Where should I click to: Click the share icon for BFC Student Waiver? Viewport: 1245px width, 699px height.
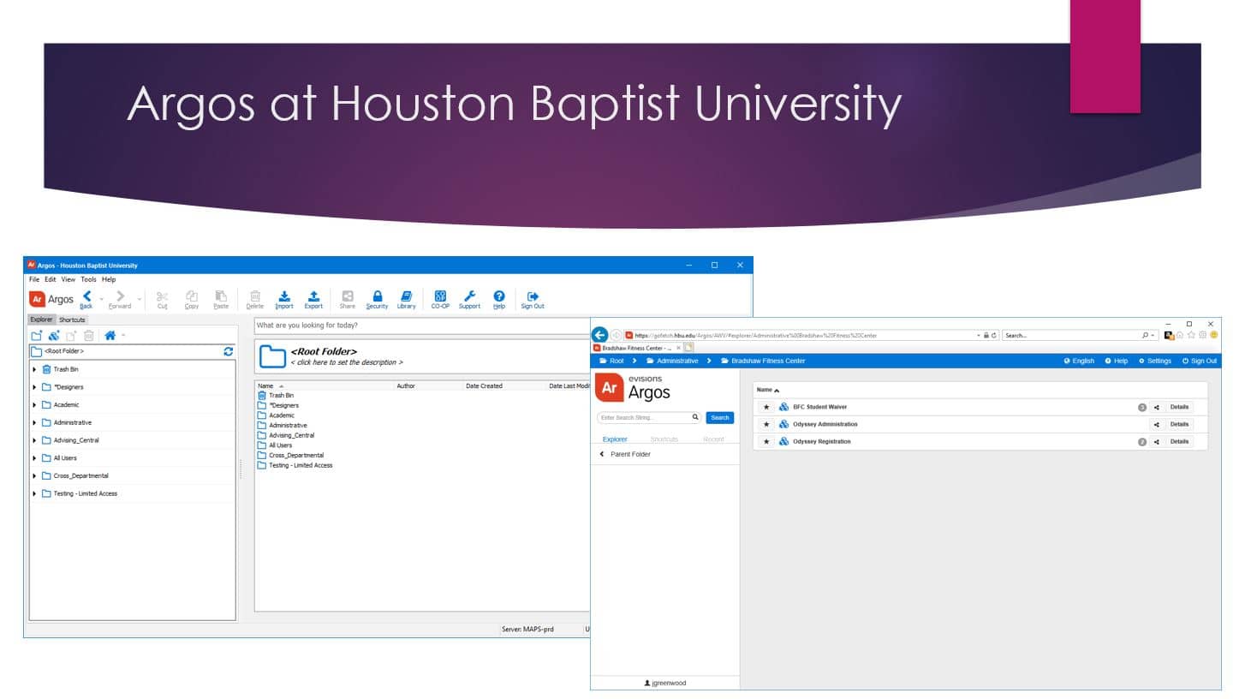[x=1157, y=407]
